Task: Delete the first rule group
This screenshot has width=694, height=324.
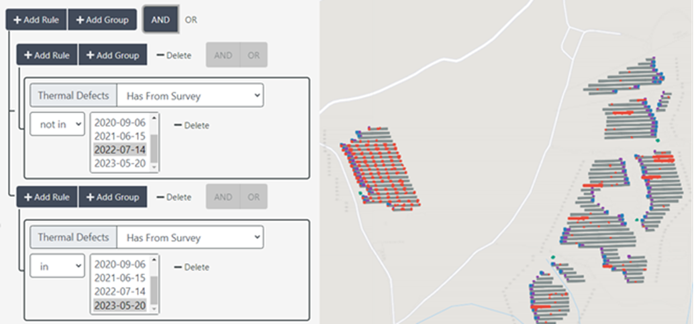Action: coord(175,56)
